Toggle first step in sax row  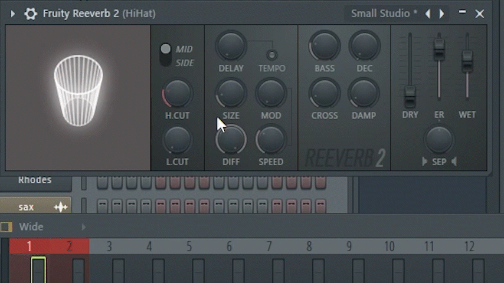(102, 206)
